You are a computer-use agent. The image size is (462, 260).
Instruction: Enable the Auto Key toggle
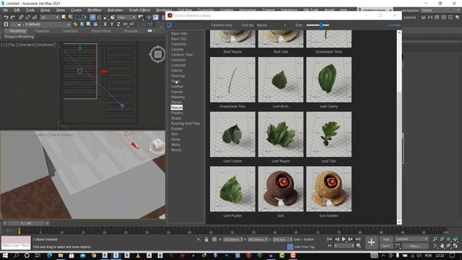pos(387,239)
